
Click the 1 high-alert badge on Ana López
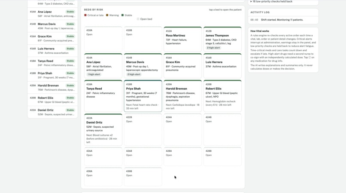tap(94, 74)
